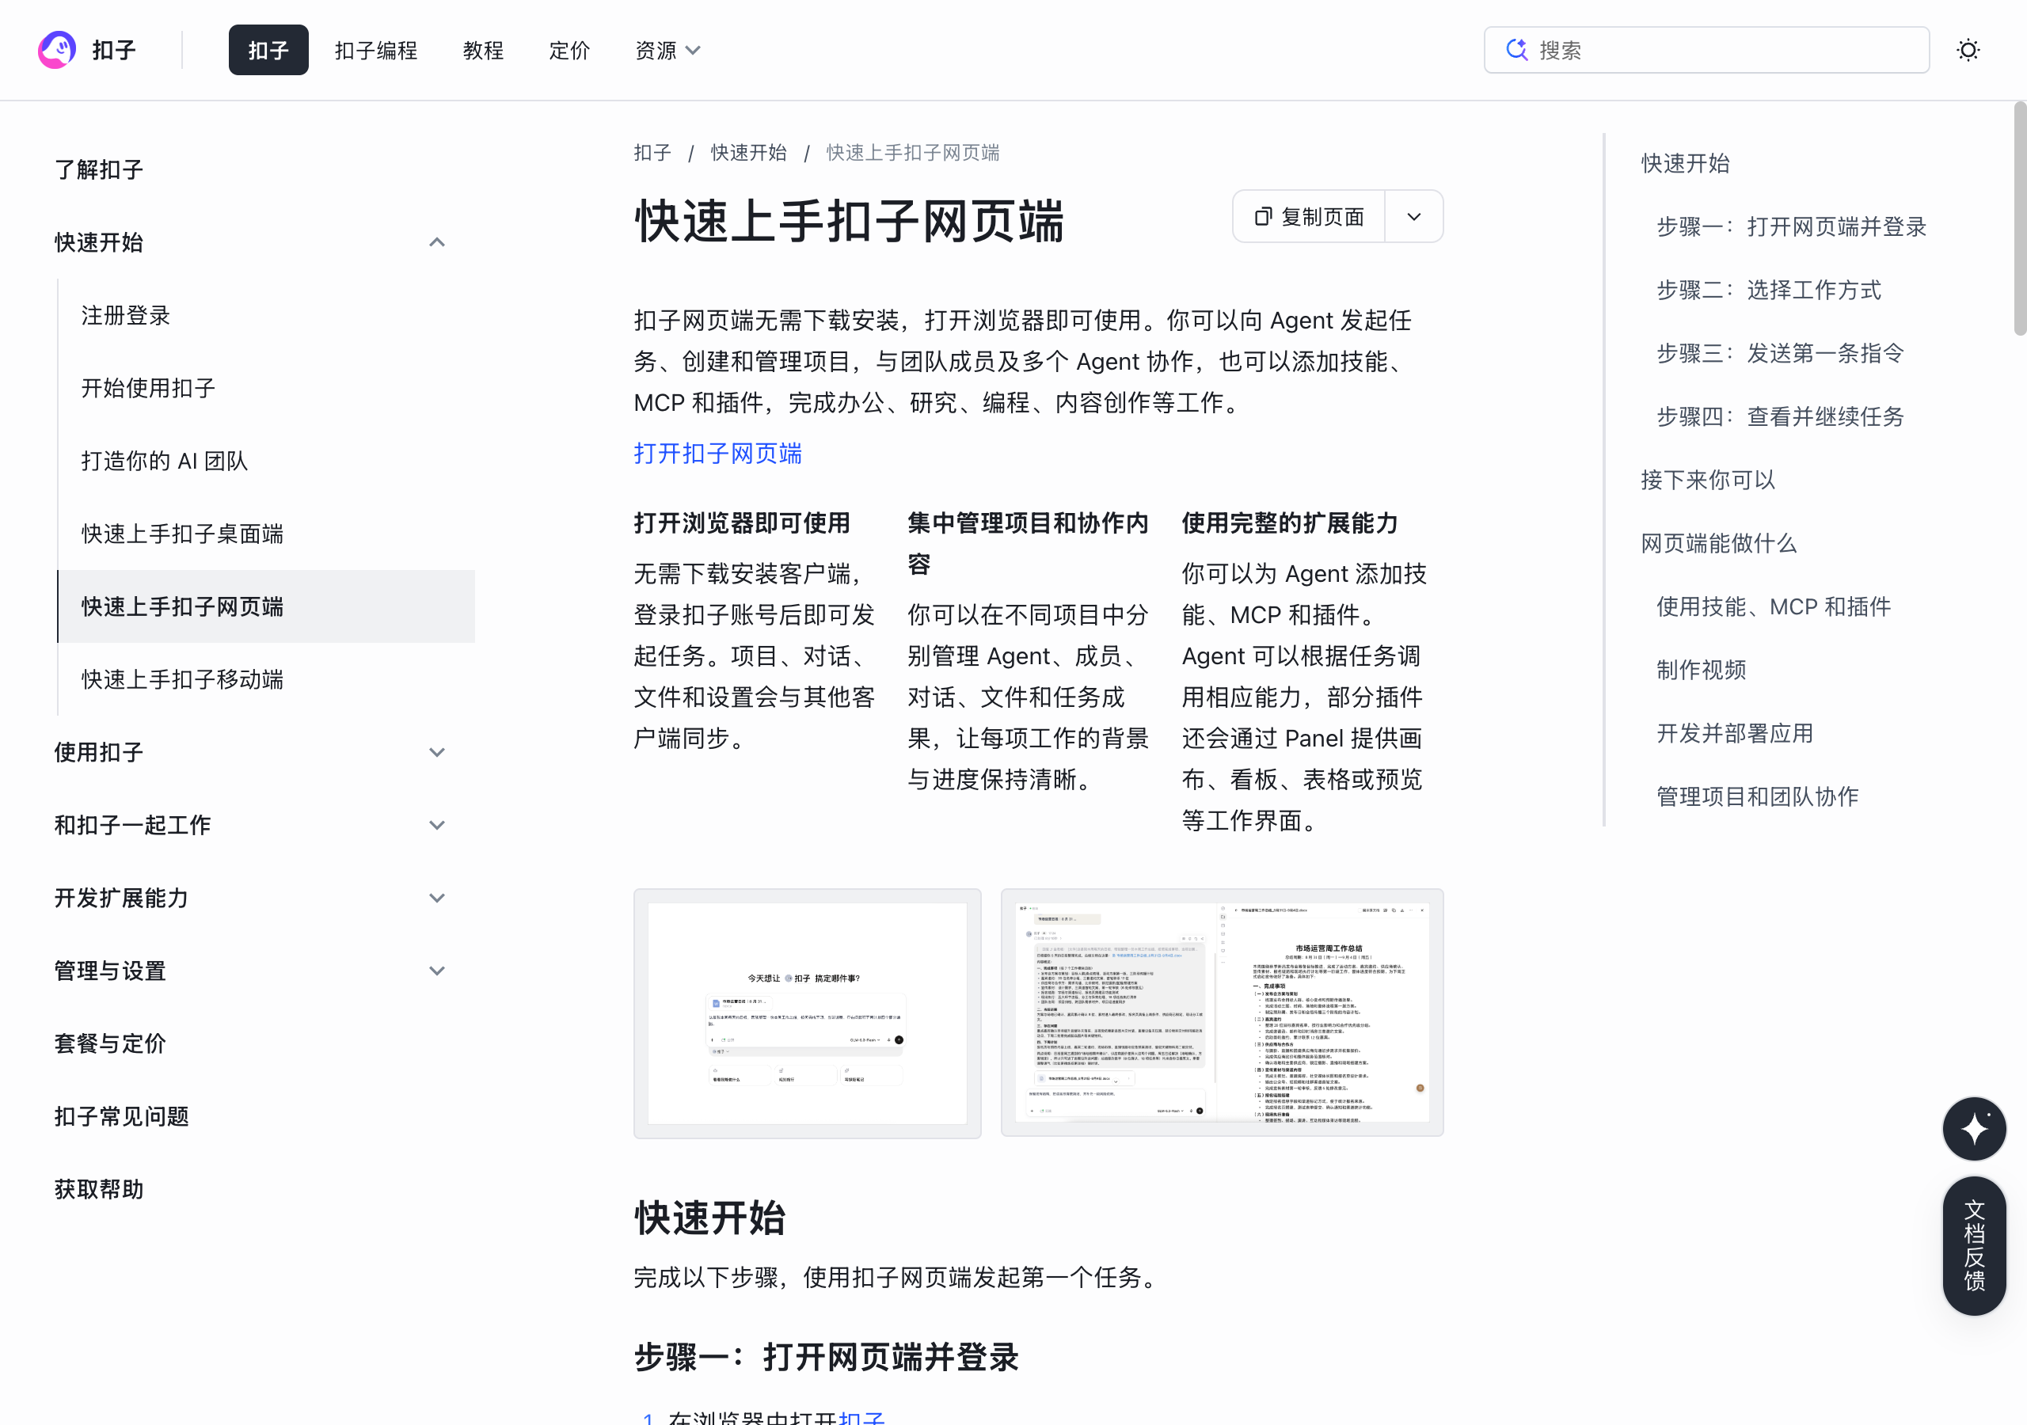Open the 套餐与定价 sidebar item

click(x=109, y=1043)
